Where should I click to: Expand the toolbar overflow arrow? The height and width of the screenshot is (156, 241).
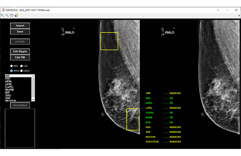pyautogui.click(x=239, y=16)
